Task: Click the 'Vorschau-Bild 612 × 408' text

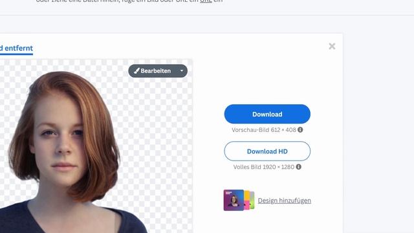Action: click(264, 129)
